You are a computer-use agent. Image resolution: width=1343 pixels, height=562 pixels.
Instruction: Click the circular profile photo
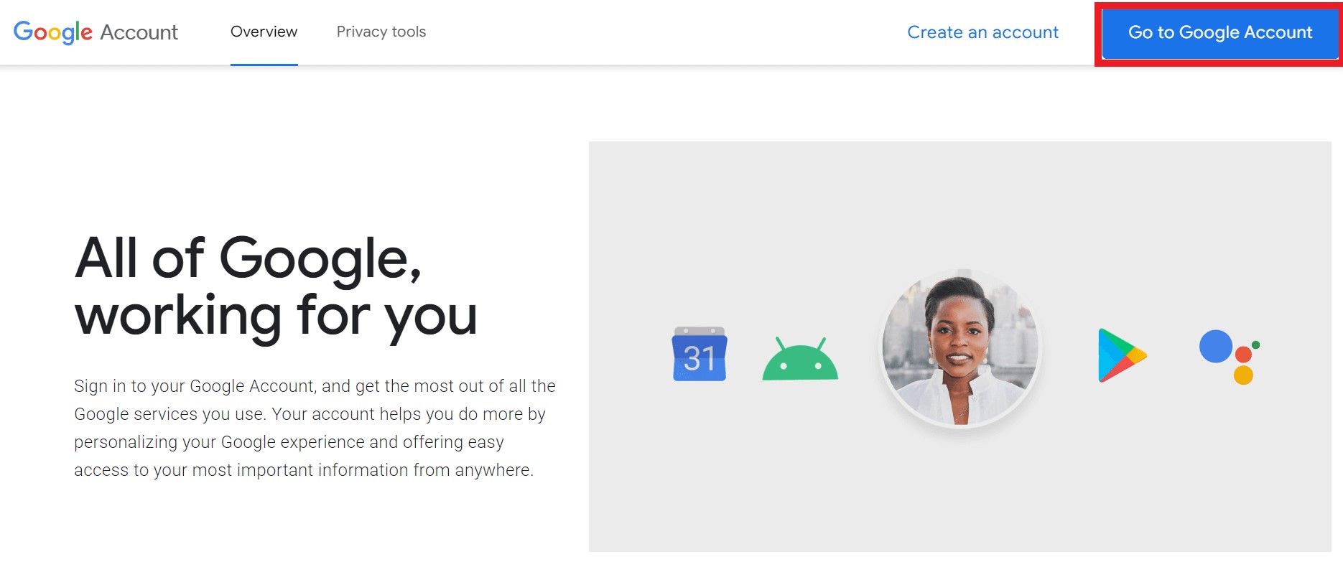click(x=960, y=349)
